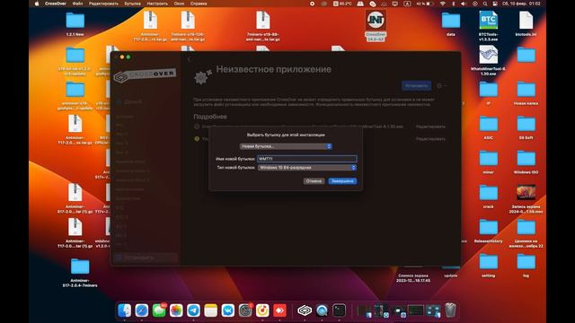Click the battery status indicator
This screenshot has height=323, width=575.
425,4
